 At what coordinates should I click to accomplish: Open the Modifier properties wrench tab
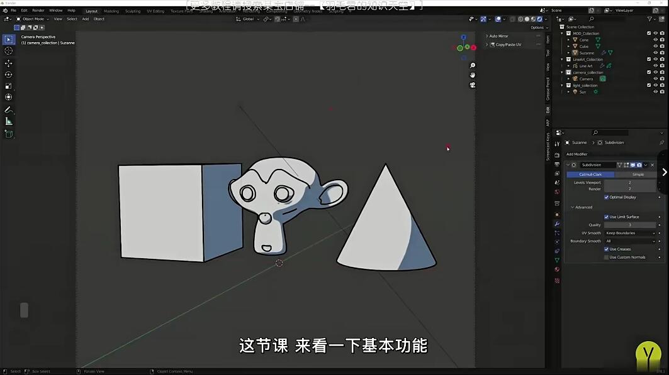pyautogui.click(x=557, y=224)
